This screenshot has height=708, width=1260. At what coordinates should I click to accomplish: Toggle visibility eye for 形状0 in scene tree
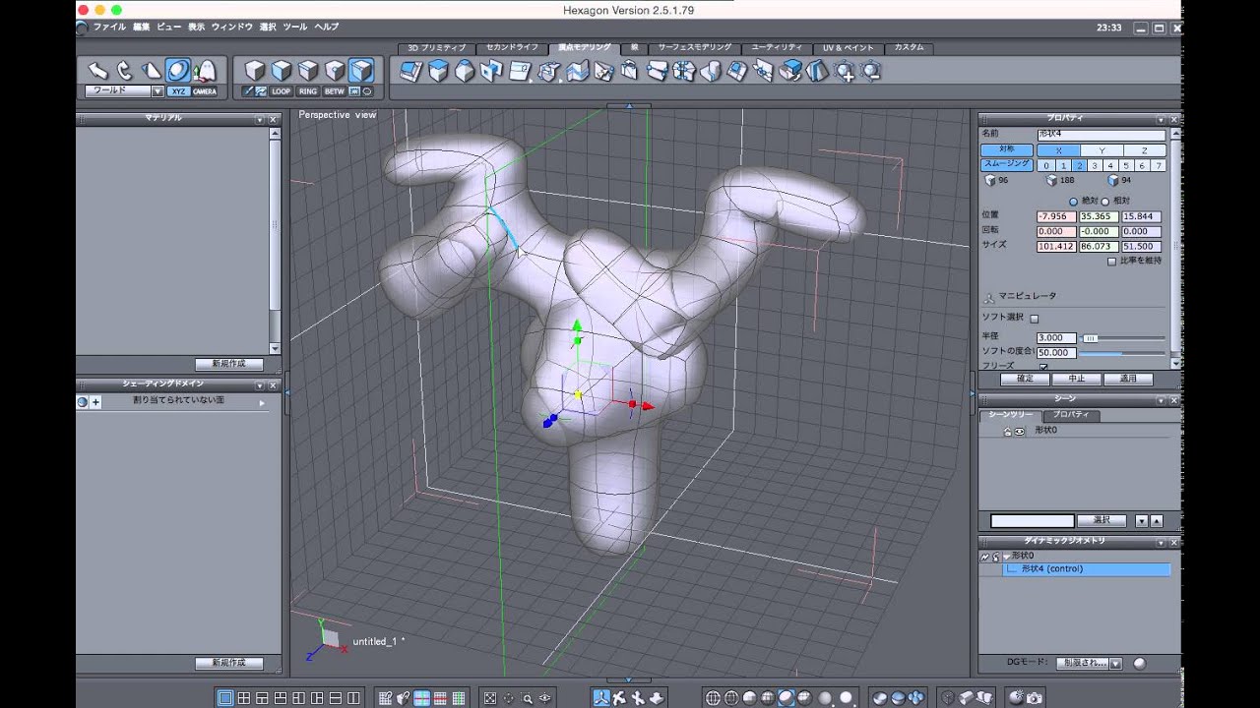[x=1020, y=431]
